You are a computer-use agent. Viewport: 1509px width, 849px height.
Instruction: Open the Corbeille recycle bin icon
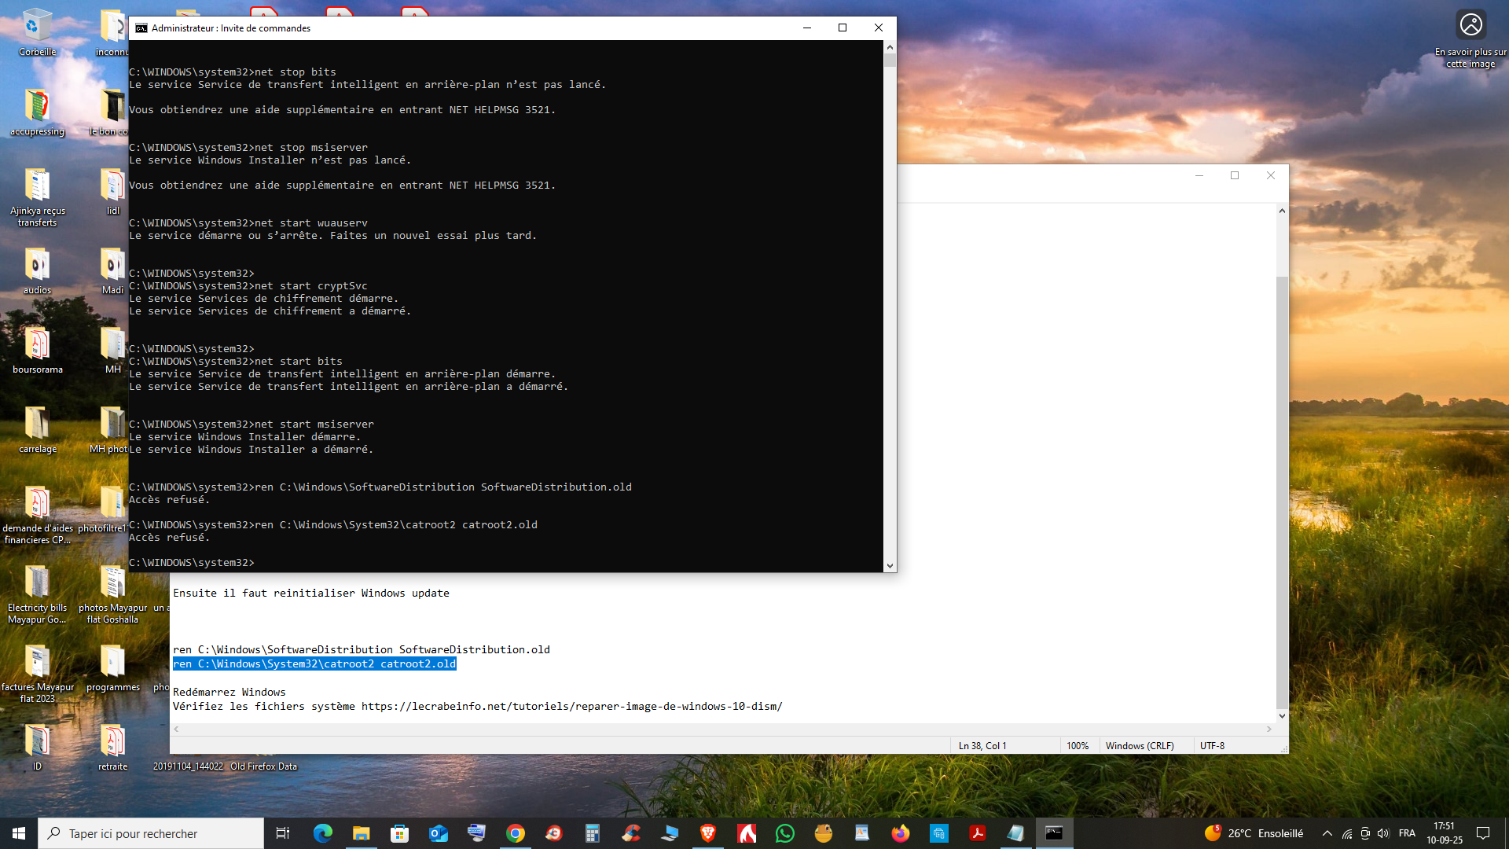37,33
